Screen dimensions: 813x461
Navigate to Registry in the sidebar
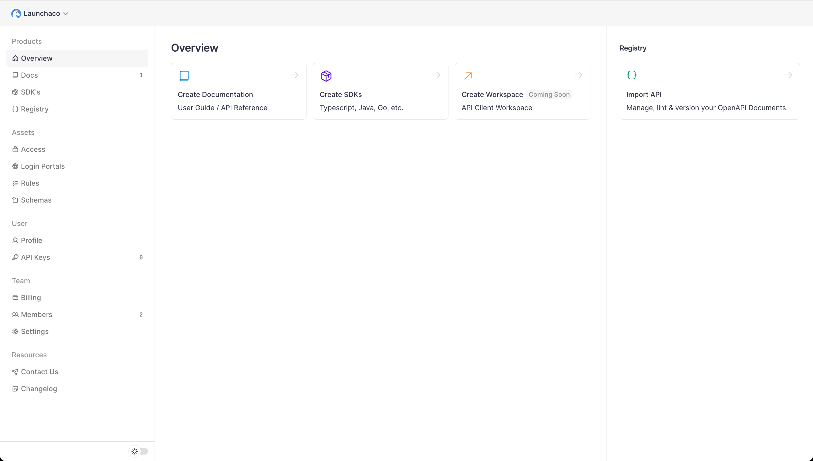(x=77, y=109)
